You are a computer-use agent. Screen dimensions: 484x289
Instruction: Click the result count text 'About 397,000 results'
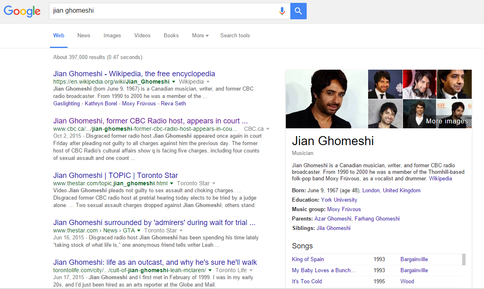(79, 57)
